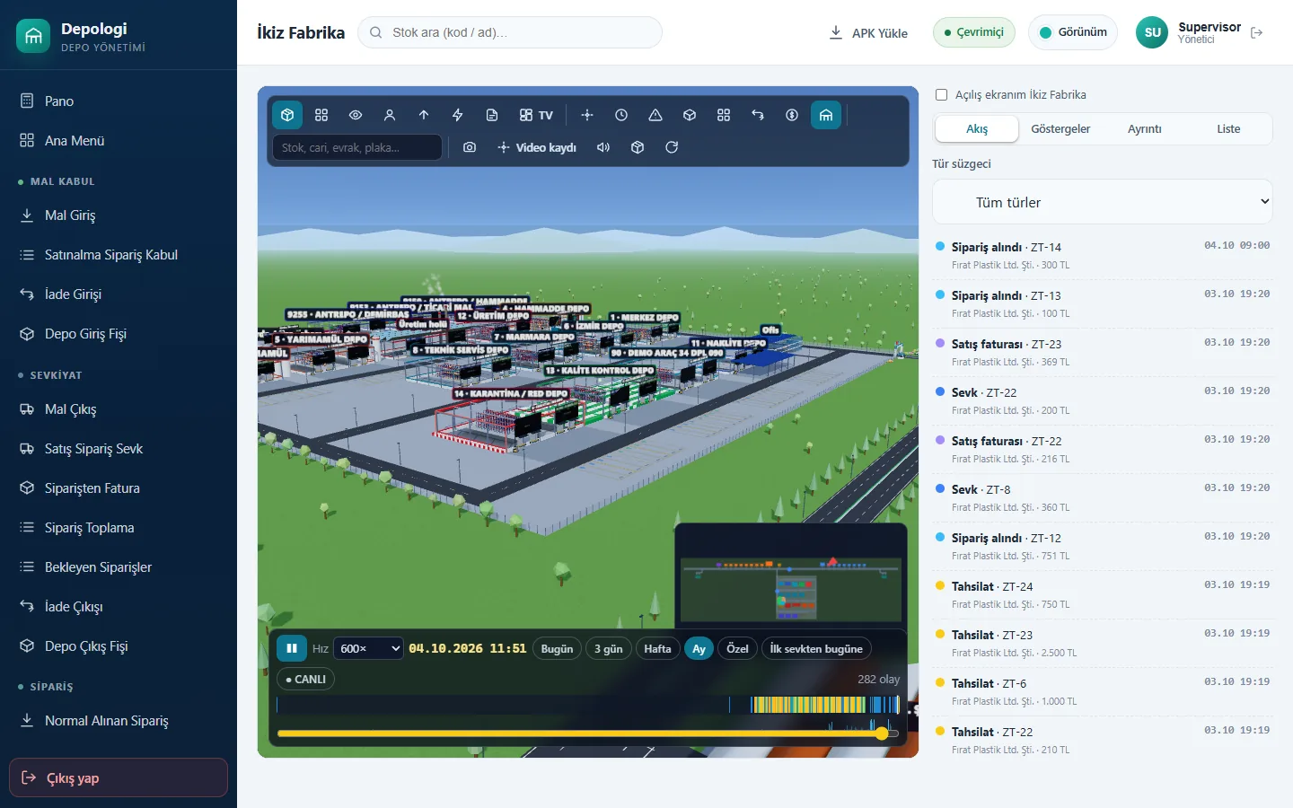Click the person icon in 3D toolbar

click(390, 115)
